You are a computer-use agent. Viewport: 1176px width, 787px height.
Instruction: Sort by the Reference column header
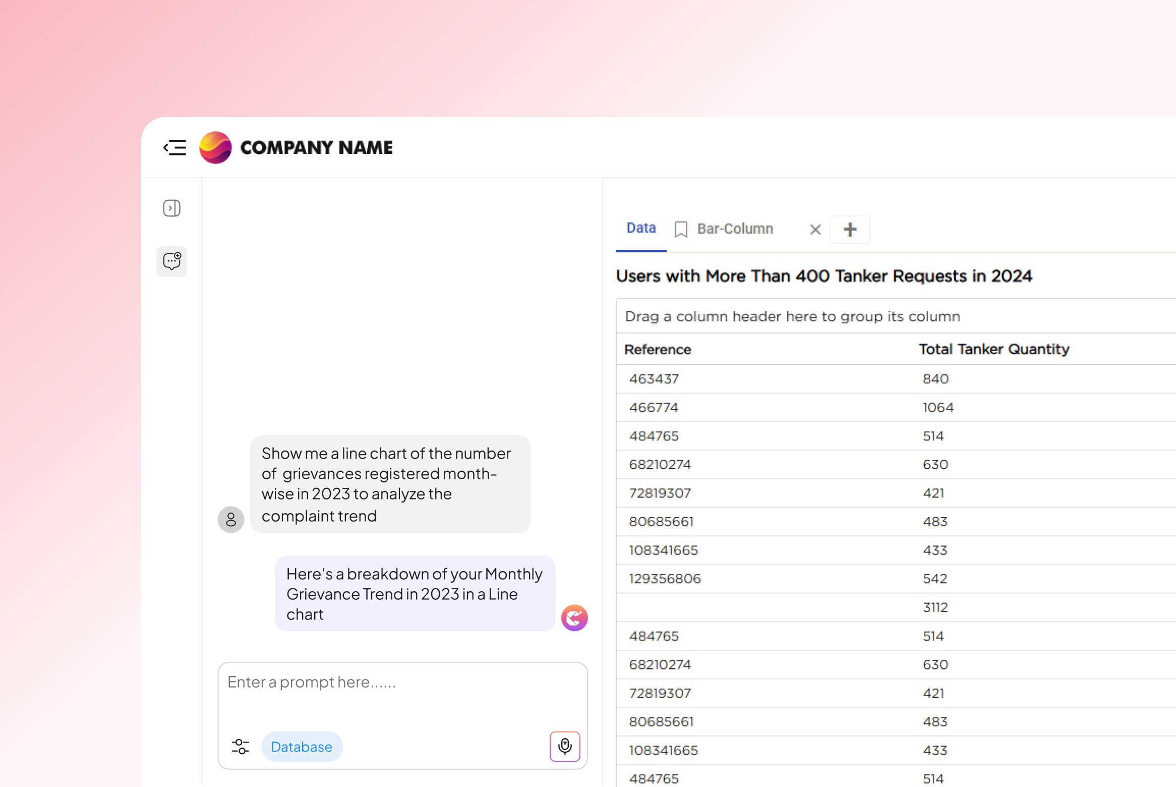coord(657,349)
